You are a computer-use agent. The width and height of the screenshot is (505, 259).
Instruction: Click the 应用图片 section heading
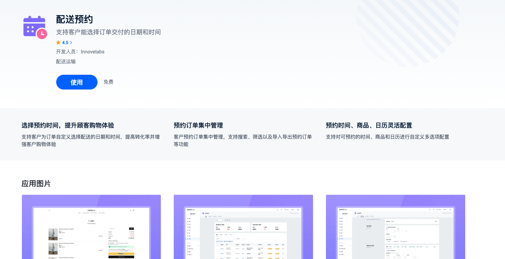coord(36,184)
